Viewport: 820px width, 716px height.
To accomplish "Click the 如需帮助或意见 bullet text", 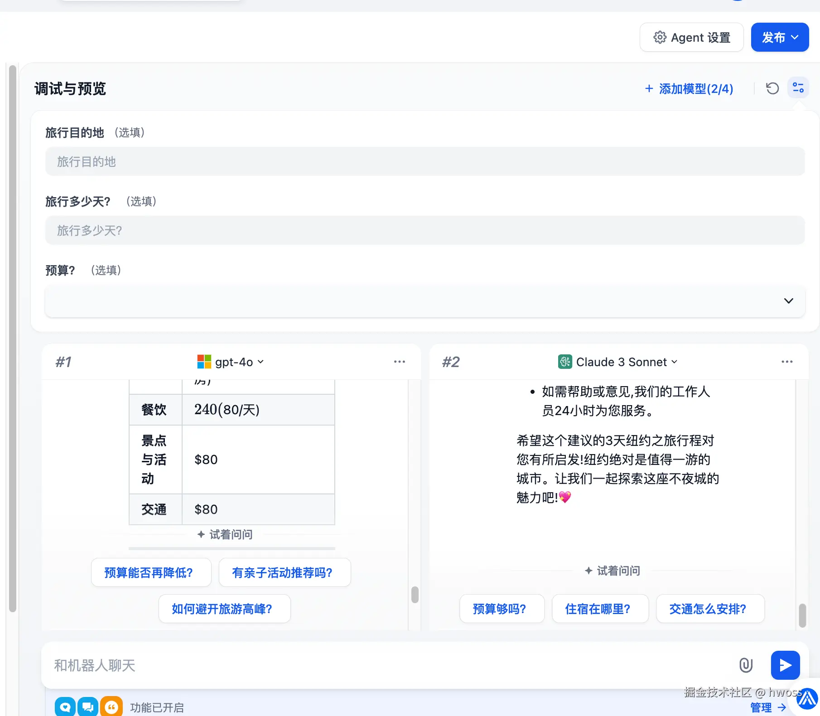I will (x=626, y=401).
